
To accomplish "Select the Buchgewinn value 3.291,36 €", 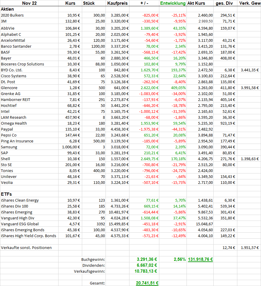I will pos(147,259).
